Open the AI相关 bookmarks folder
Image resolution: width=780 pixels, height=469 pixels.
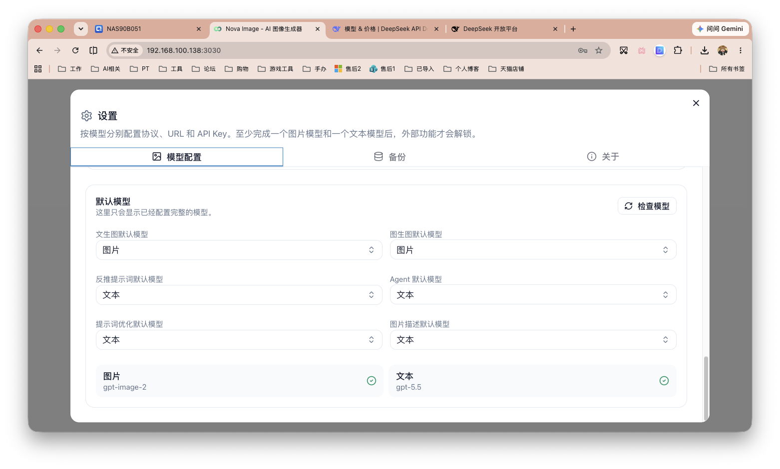click(x=106, y=69)
